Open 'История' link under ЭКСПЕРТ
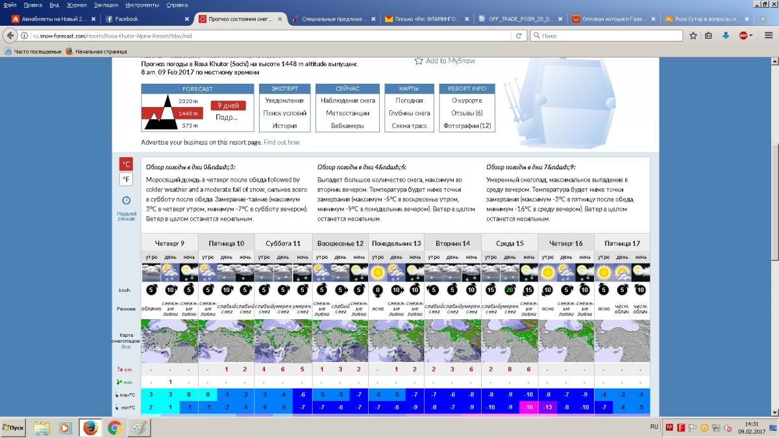This screenshot has height=438, width=779. point(284,125)
